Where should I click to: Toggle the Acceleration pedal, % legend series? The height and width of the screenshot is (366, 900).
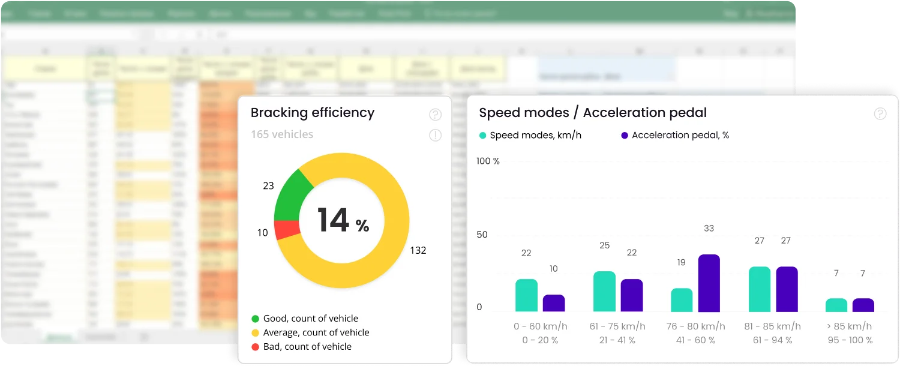pyautogui.click(x=674, y=136)
